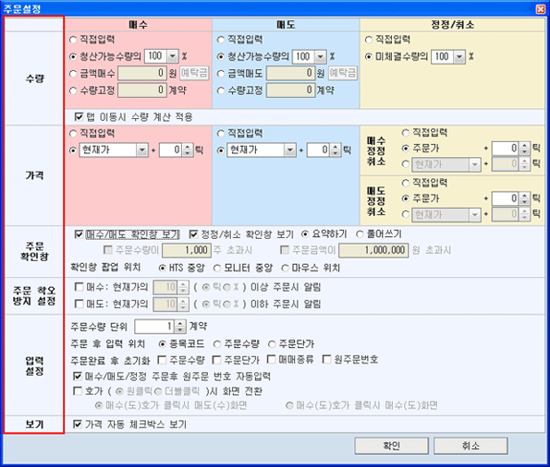Toggle 탭 이동시 수량 계산 적용 checkbox
550x467 pixels.
tap(79, 116)
